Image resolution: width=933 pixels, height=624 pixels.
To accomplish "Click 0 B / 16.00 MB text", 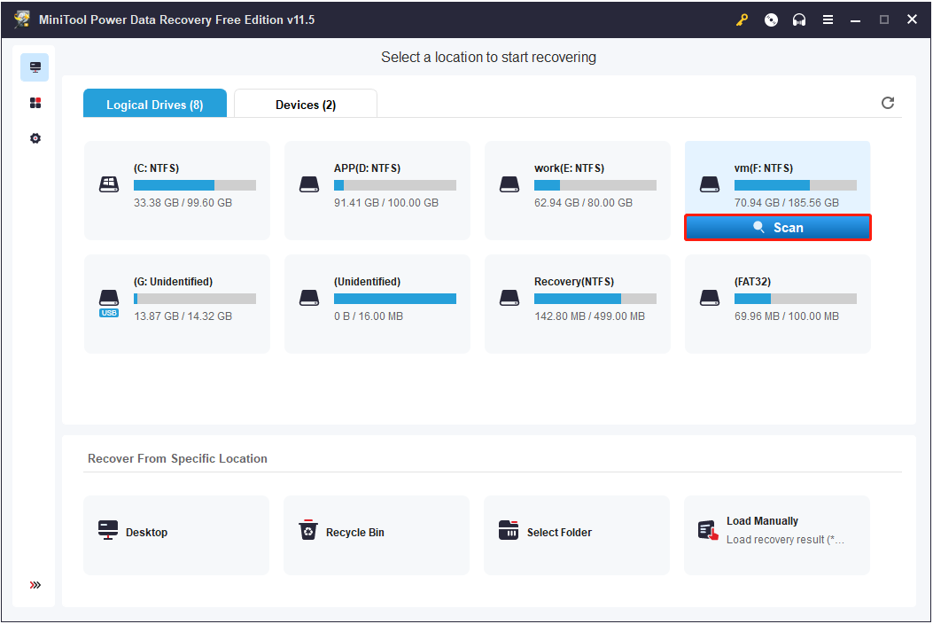I will click(x=369, y=316).
